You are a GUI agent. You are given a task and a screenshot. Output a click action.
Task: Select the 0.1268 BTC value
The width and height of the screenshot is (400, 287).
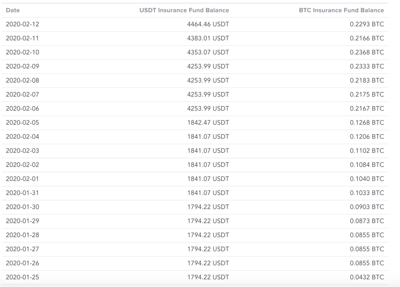[367, 122]
